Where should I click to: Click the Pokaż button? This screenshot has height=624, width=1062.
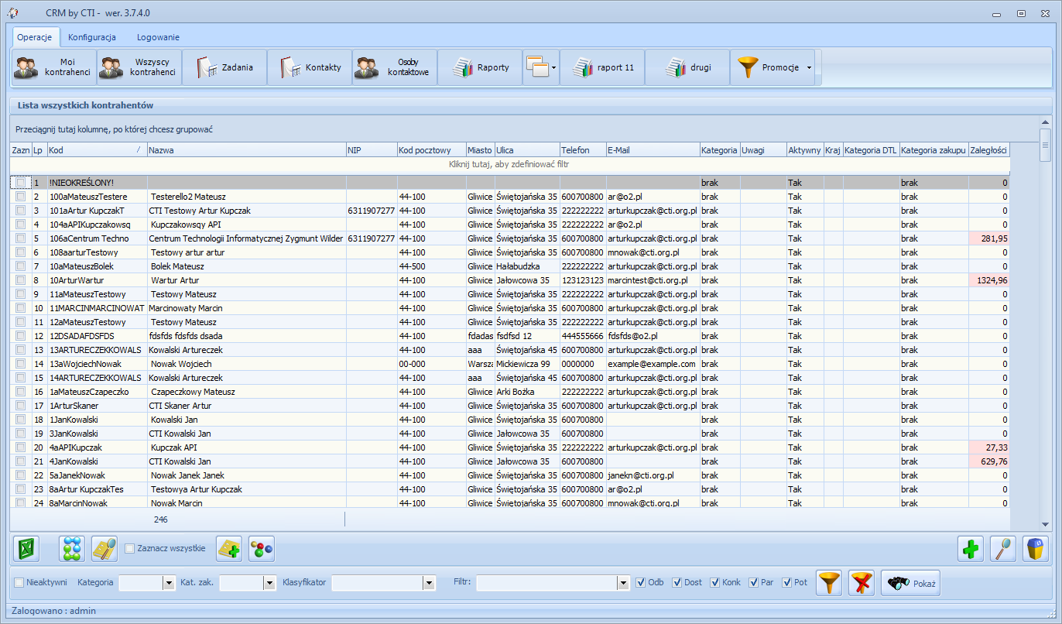tap(910, 583)
